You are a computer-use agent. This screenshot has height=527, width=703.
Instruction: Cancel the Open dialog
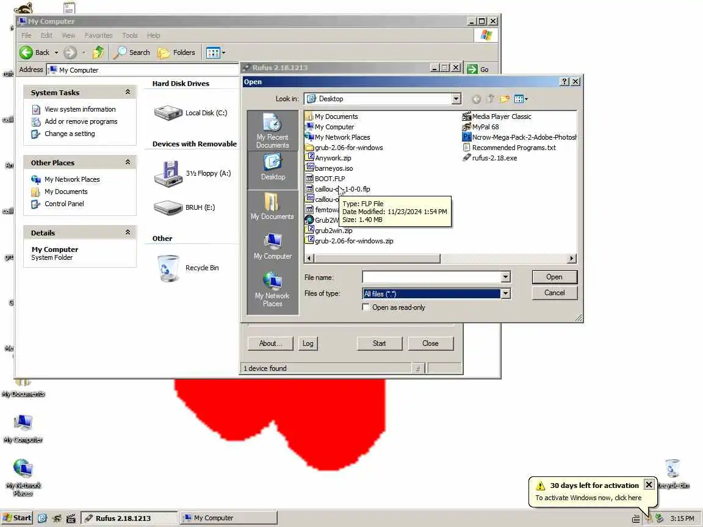click(555, 293)
